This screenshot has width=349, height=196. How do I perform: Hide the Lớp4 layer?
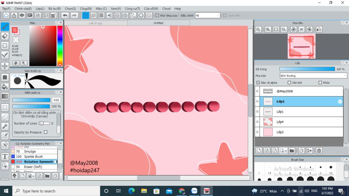tap(257, 122)
